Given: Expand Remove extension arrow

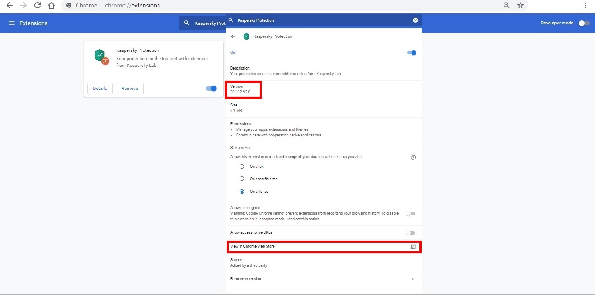Looking at the screenshot, I should pos(413,279).
